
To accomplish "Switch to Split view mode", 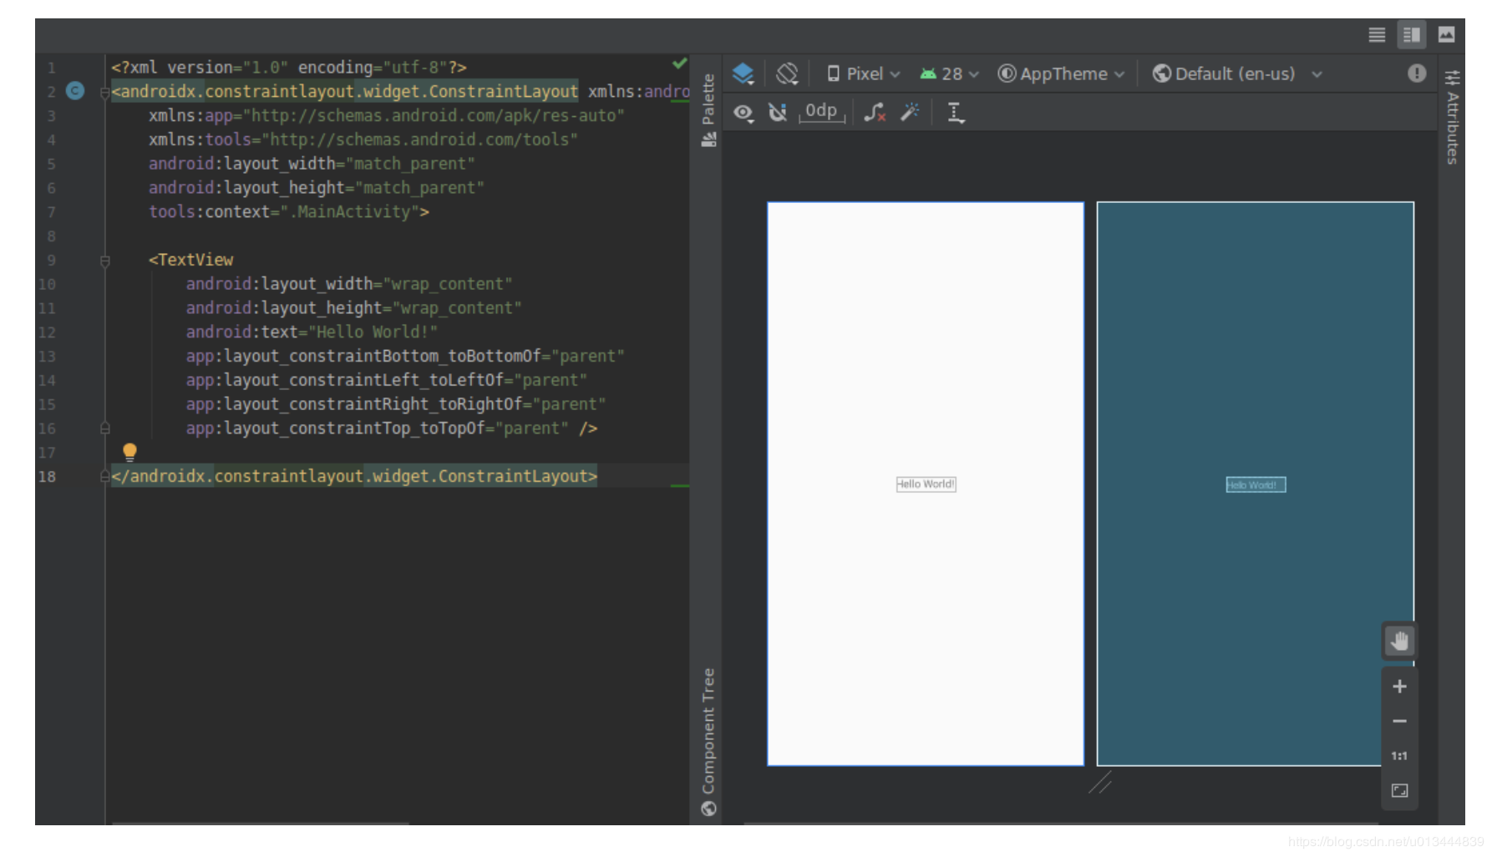I will (x=1412, y=34).
